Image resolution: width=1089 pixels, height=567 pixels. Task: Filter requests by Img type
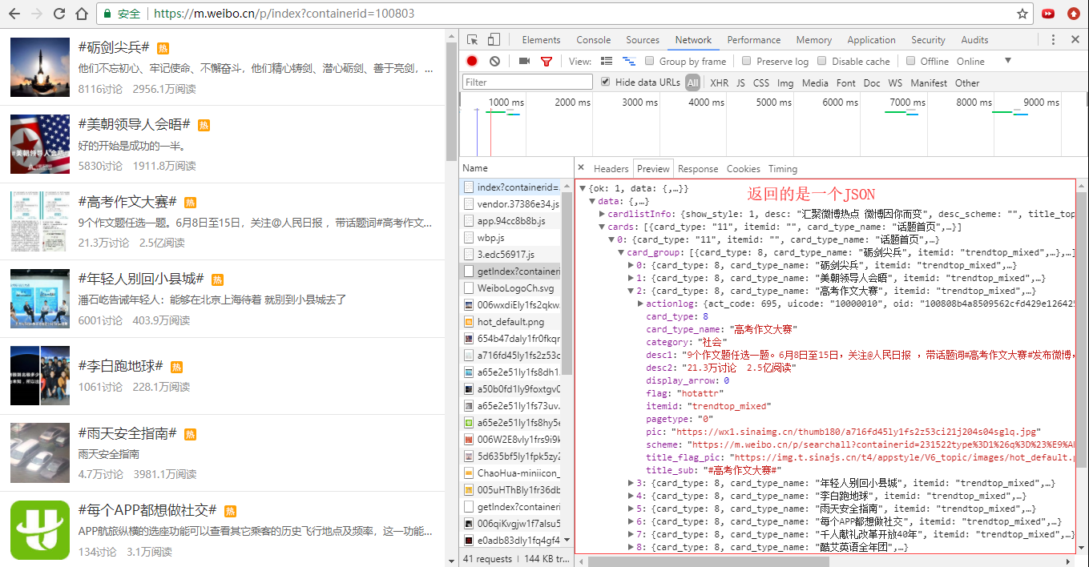785,83
